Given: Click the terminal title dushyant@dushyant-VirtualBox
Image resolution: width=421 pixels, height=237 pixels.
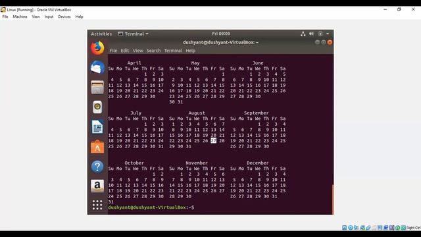Looking at the screenshot, I should [220, 42].
